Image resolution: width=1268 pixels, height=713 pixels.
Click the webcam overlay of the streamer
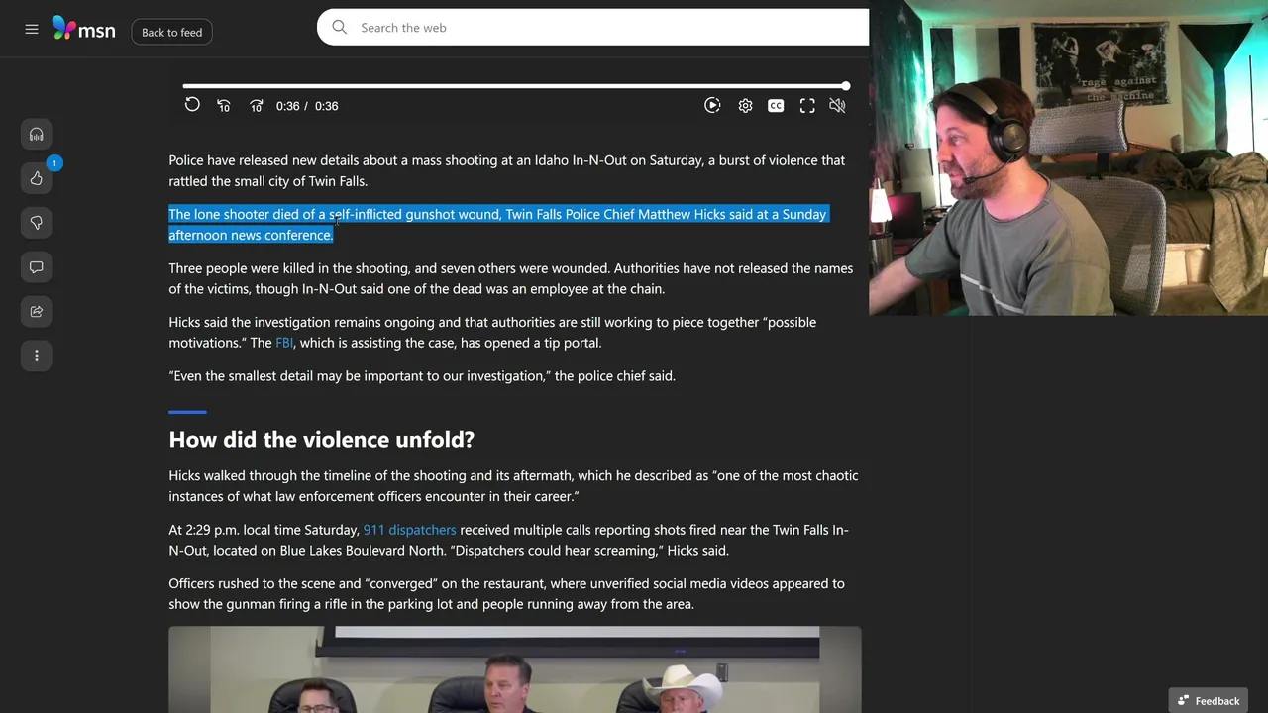(1068, 157)
